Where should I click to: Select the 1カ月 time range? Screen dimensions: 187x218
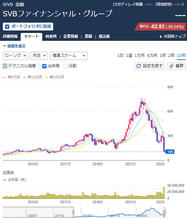pos(139,56)
